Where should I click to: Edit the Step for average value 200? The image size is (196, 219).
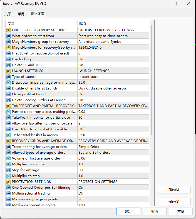[x=113, y=170]
